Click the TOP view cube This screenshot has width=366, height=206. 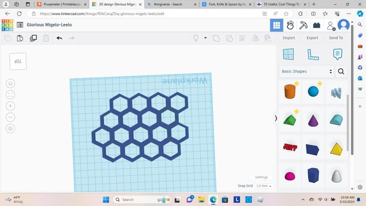click(18, 61)
